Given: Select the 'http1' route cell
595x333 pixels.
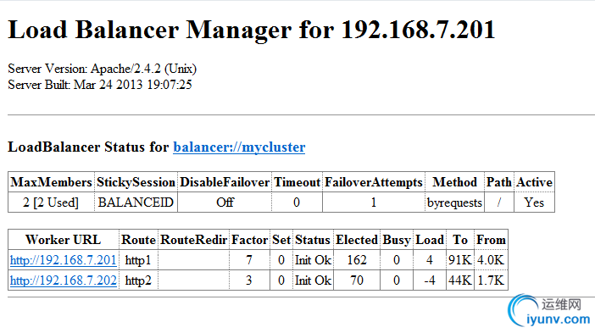Looking at the screenshot, I should pos(138,260).
